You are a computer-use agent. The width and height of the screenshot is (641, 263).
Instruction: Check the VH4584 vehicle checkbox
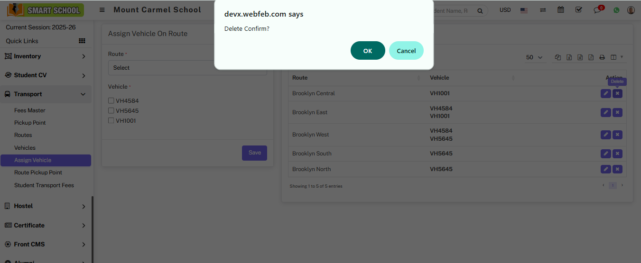(111, 100)
